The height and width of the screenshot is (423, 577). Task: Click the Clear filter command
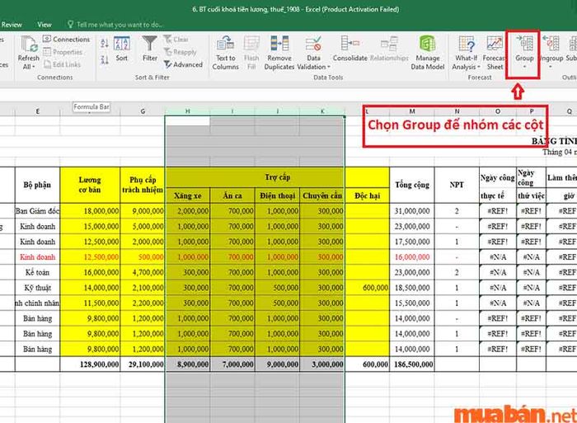coord(176,39)
